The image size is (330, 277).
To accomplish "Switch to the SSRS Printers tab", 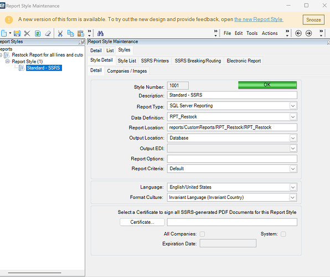I will click(155, 61).
